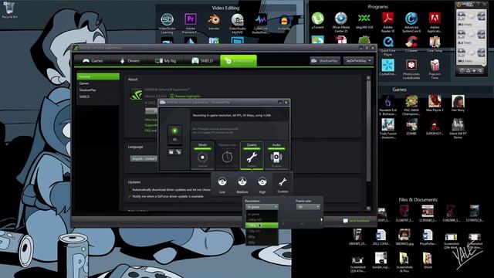The width and height of the screenshot is (494, 278).
Task: Open the Core Temp program icon
Action: [435, 44]
